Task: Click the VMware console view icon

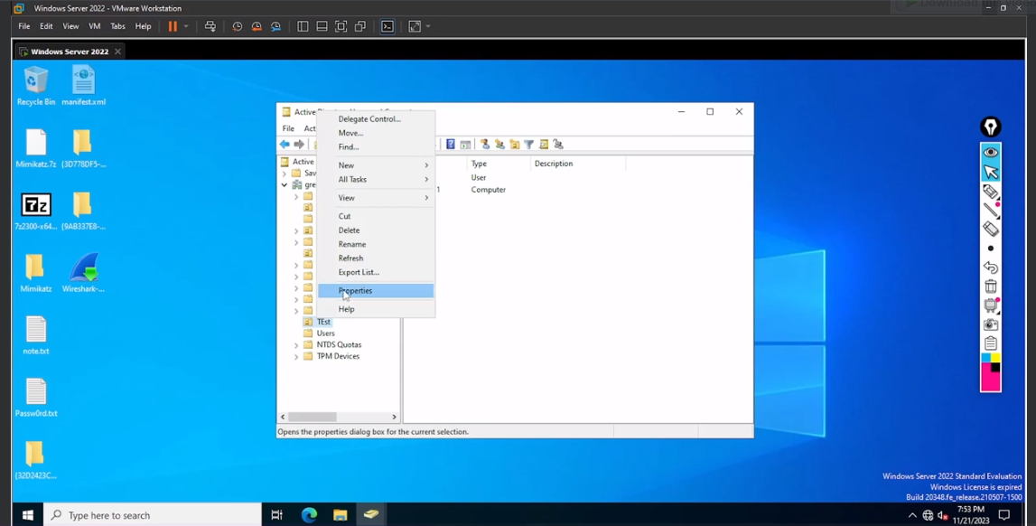Action: click(387, 26)
